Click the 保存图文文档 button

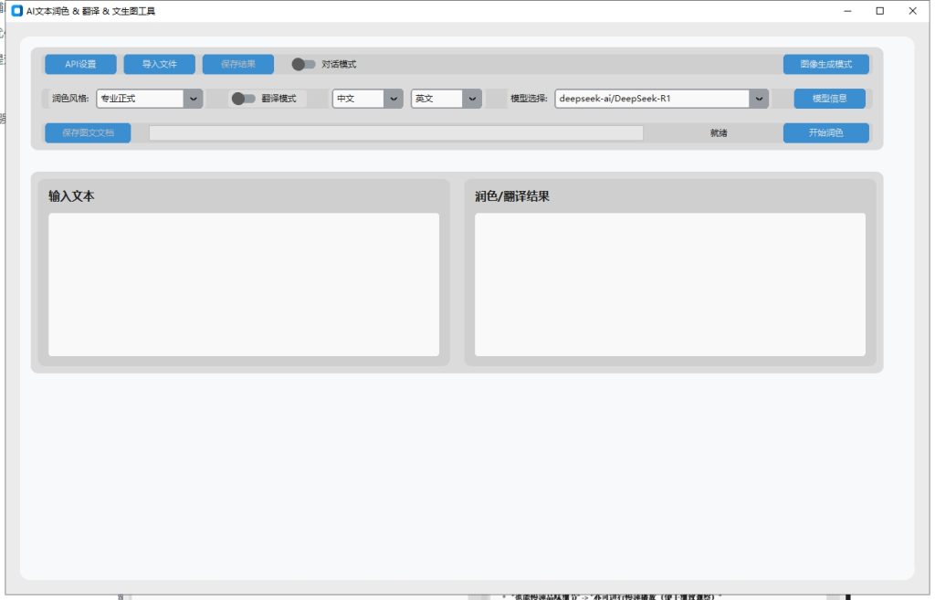88,133
